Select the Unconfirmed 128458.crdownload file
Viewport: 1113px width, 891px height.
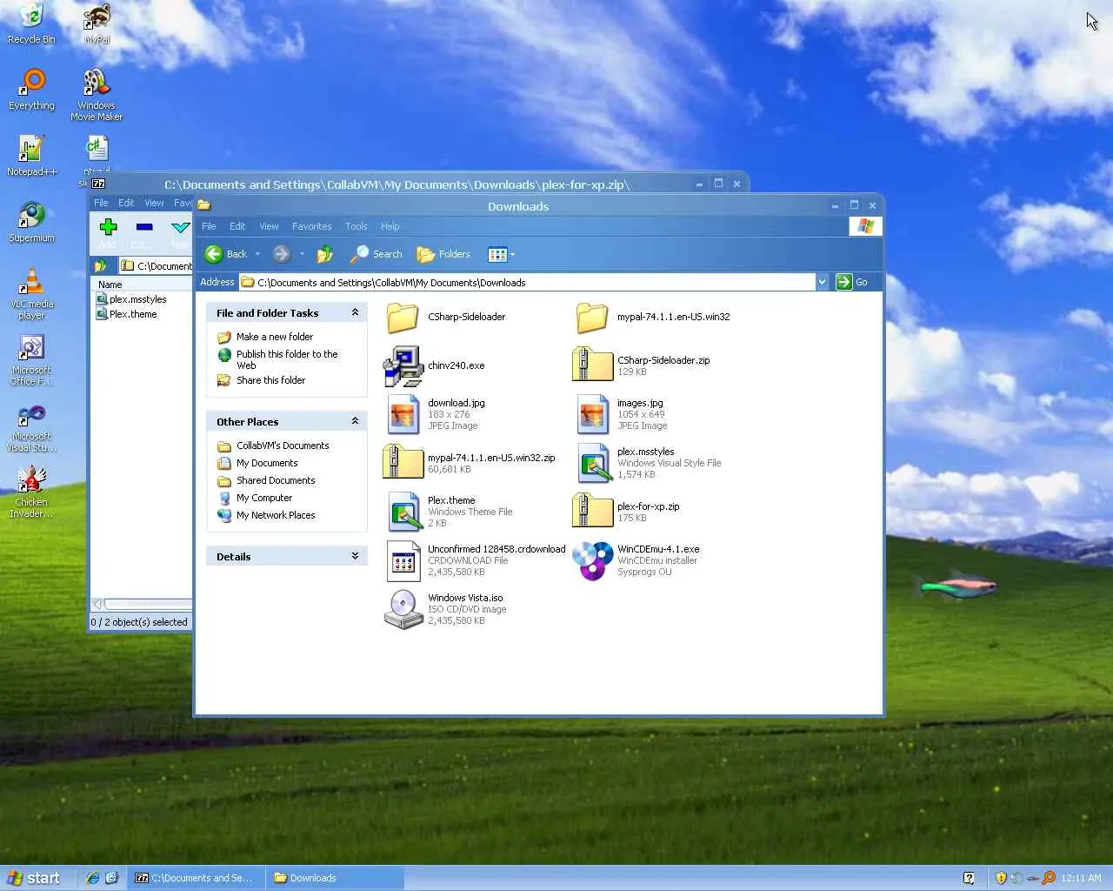pos(475,560)
